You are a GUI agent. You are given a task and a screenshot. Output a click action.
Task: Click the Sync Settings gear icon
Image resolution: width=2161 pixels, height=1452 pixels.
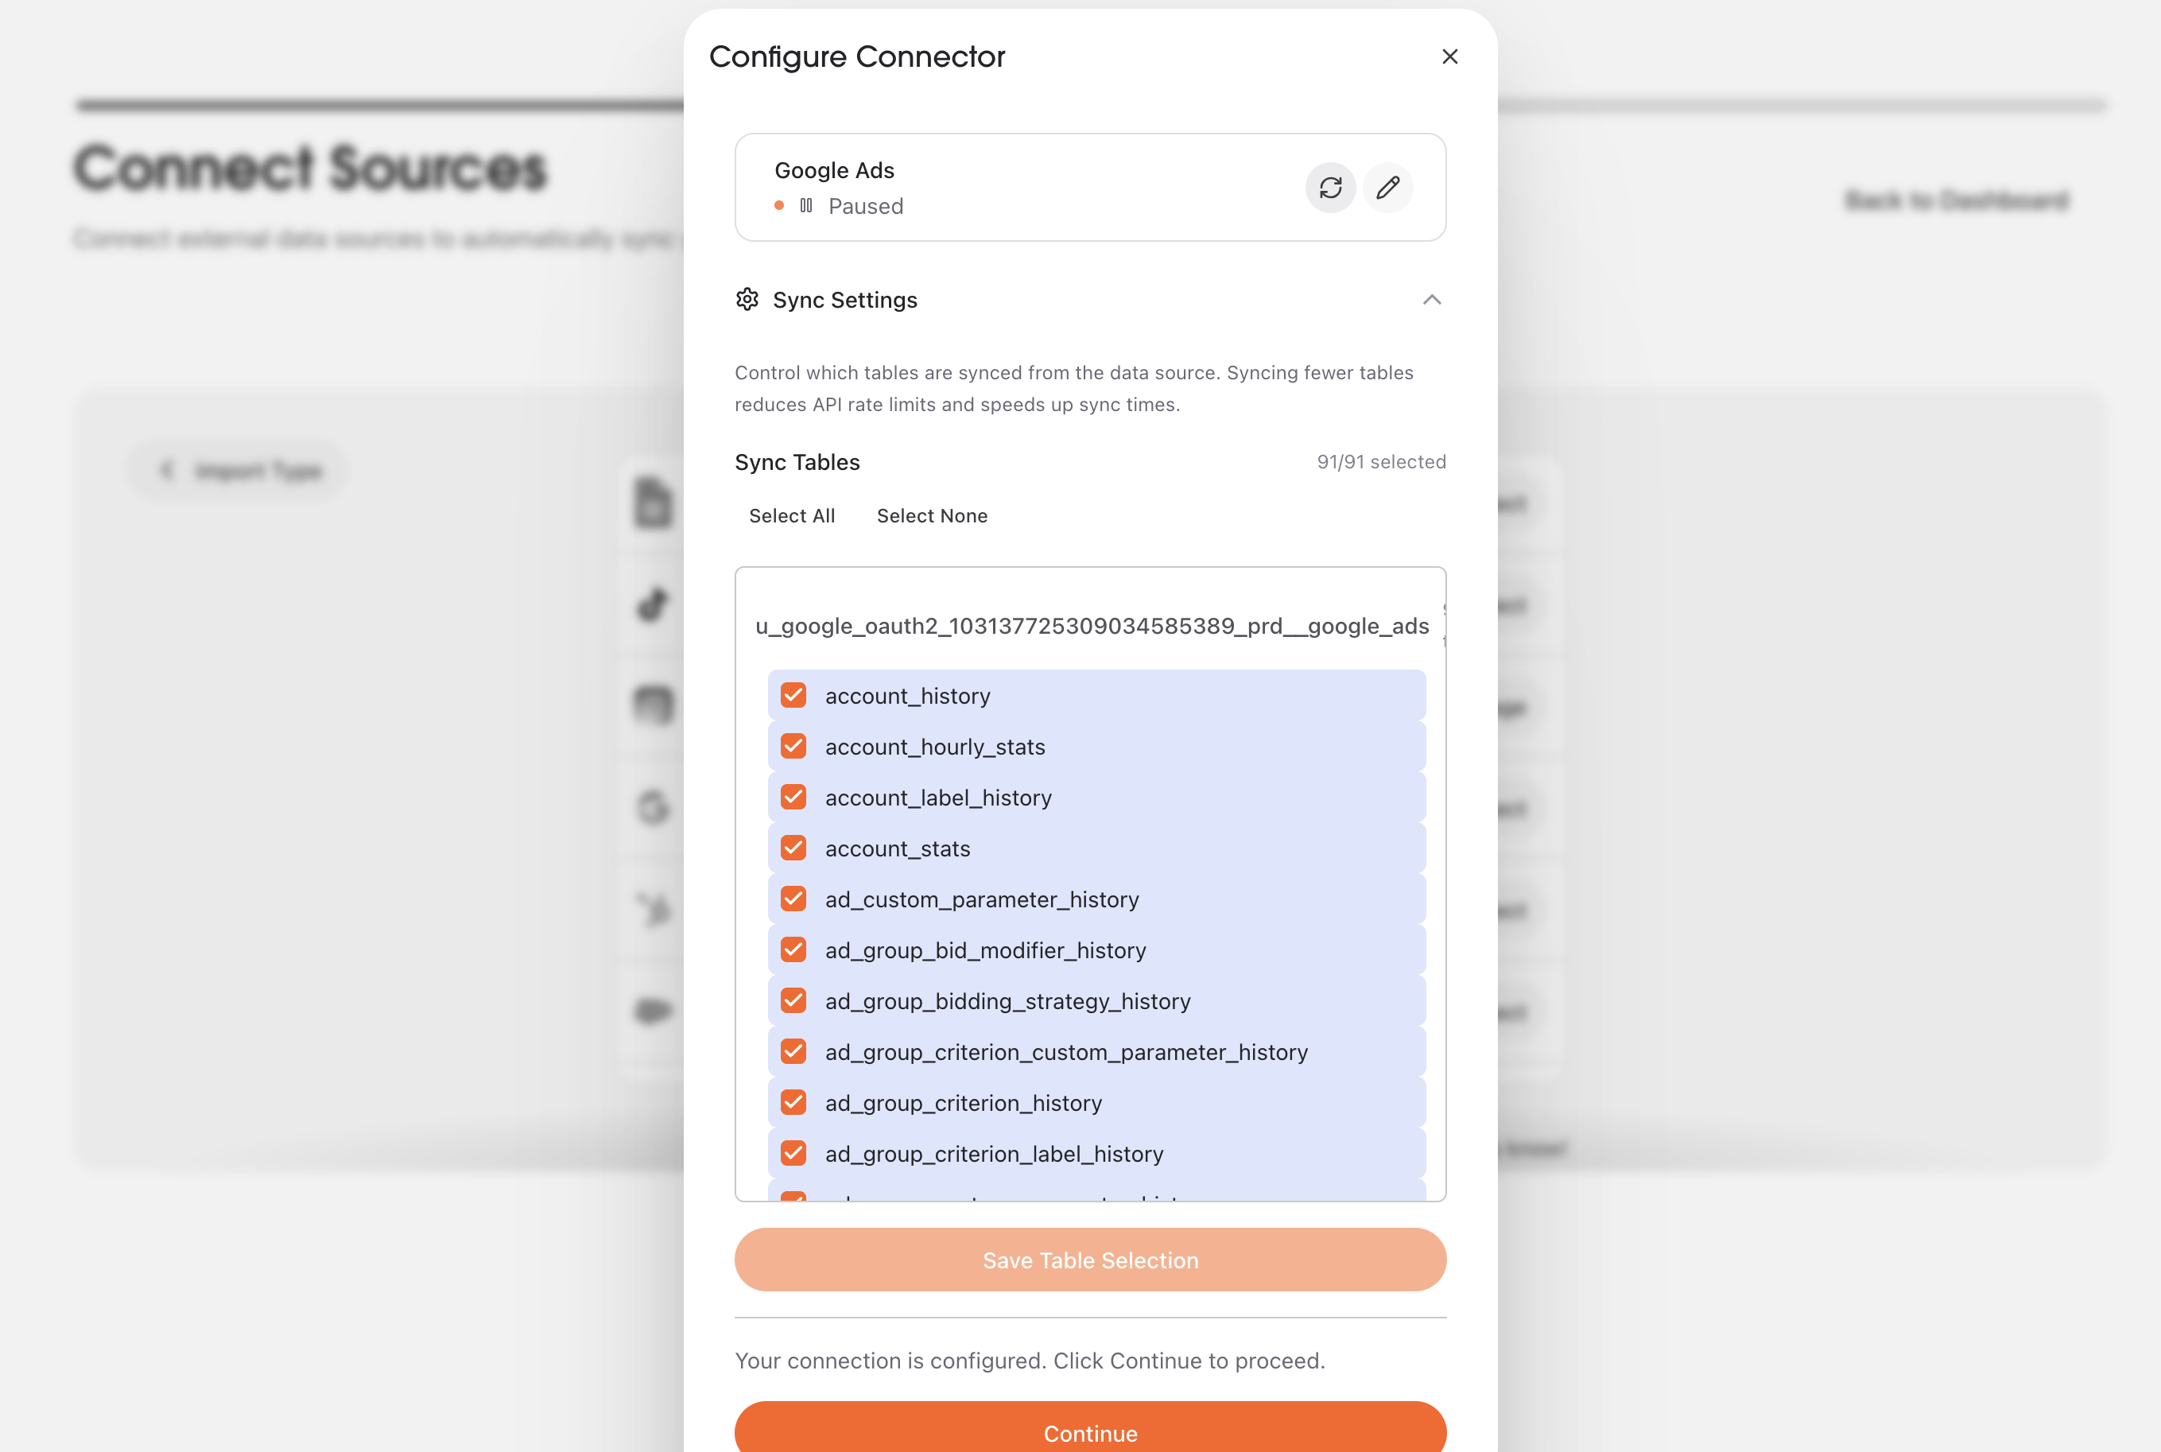click(x=748, y=299)
